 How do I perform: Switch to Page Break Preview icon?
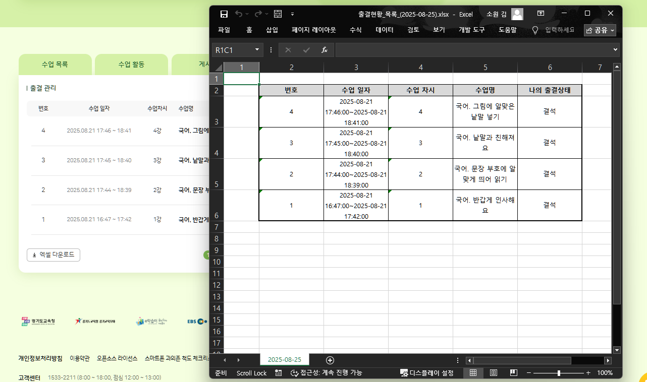[513, 373]
